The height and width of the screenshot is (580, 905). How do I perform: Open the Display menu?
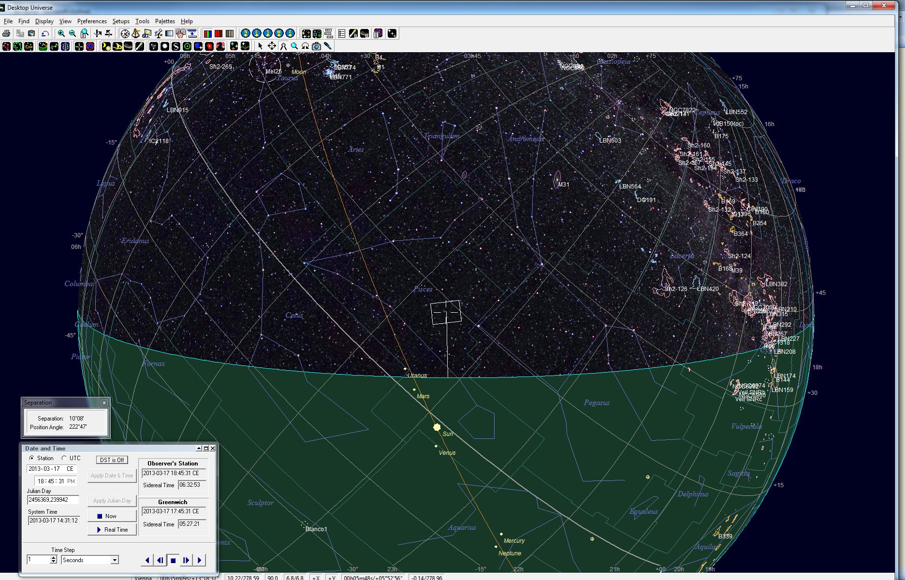(44, 21)
